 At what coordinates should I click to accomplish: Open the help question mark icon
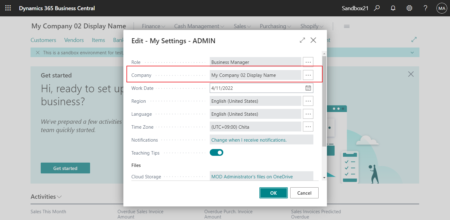[425, 8]
